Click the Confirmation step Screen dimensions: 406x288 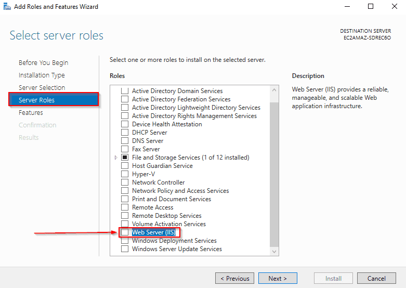click(x=37, y=125)
